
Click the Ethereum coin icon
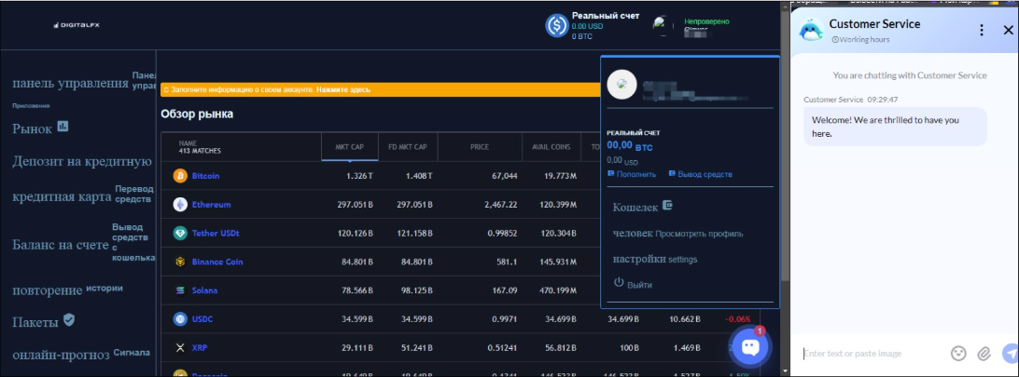tap(180, 205)
